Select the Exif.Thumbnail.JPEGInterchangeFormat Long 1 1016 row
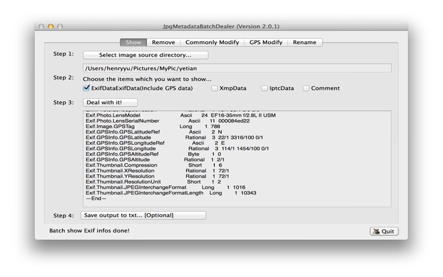 click(166, 187)
